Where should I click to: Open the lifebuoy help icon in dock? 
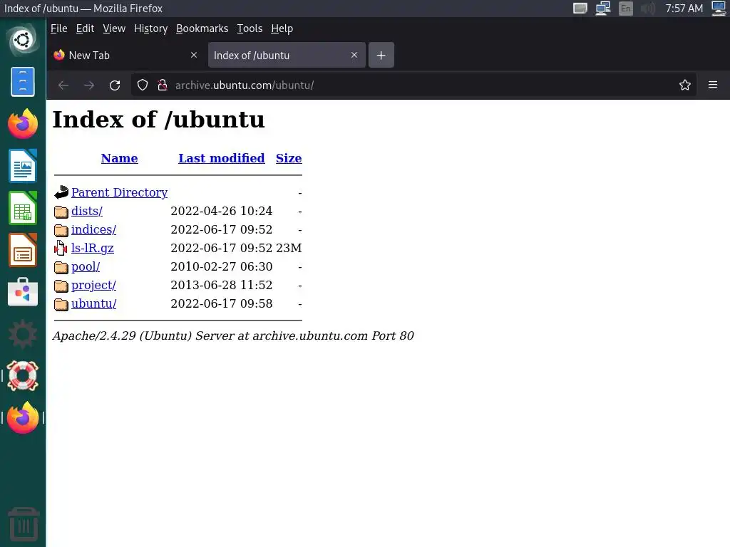(22, 376)
